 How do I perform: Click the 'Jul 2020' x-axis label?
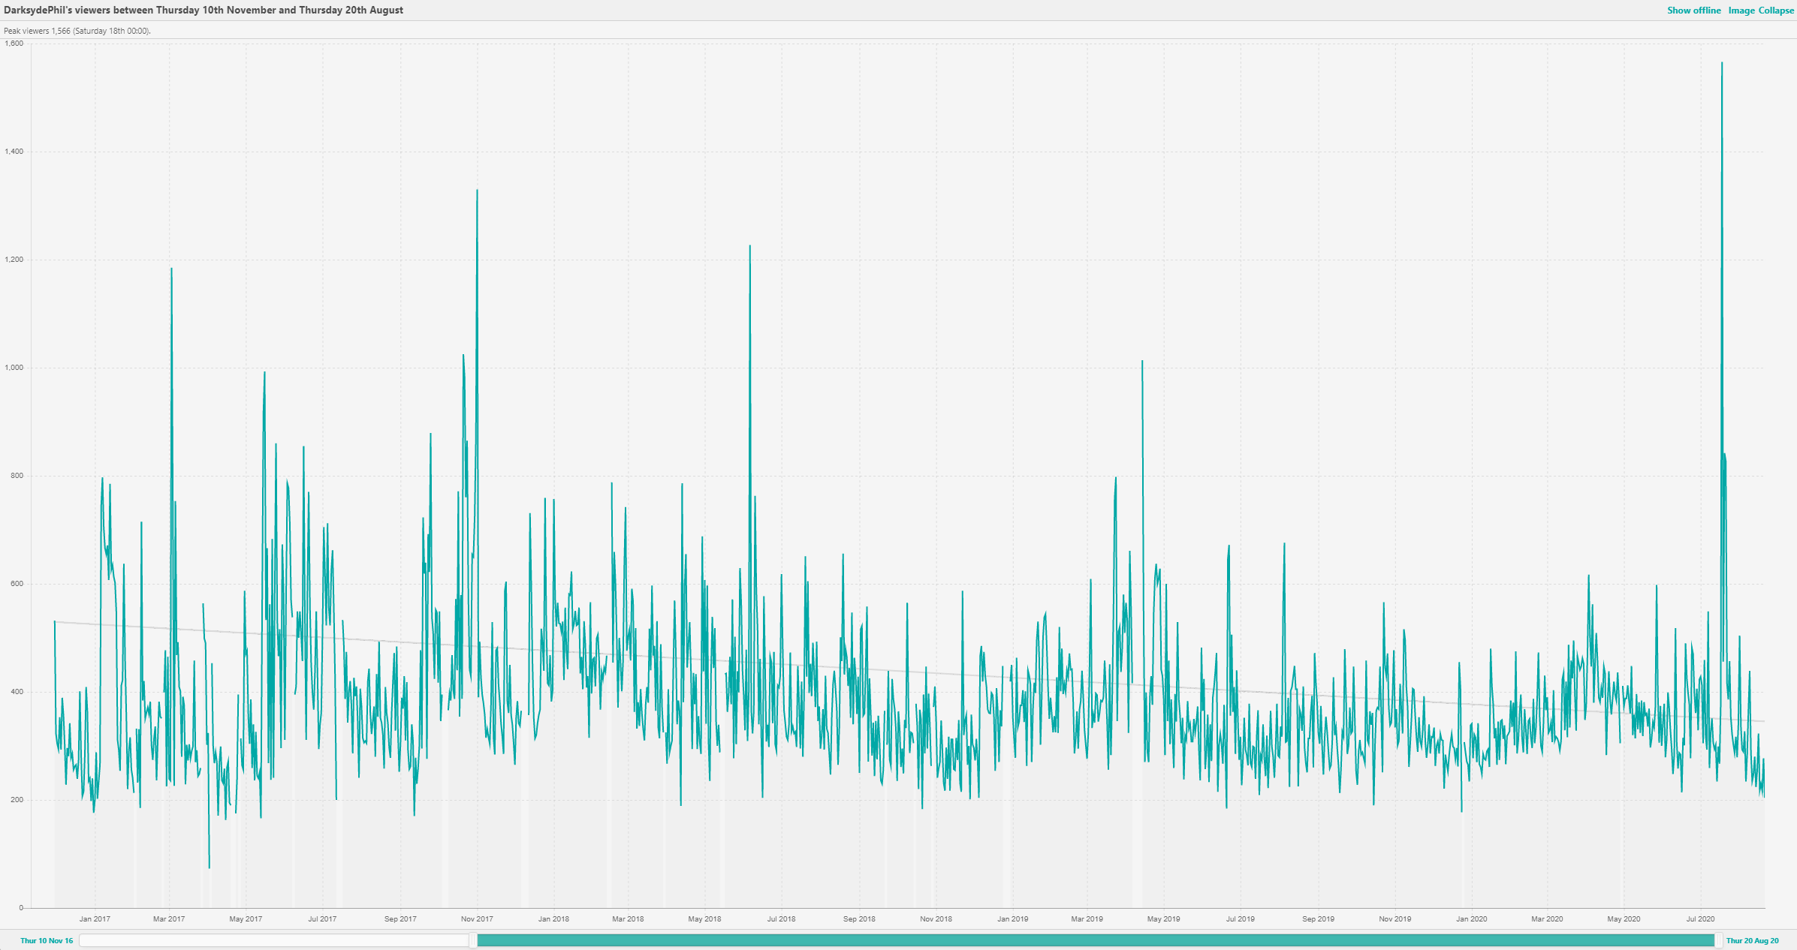point(1700,919)
